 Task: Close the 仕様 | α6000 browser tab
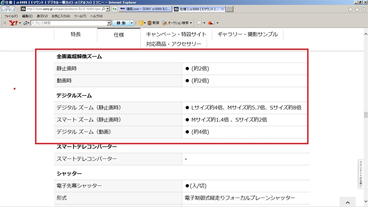222,9
